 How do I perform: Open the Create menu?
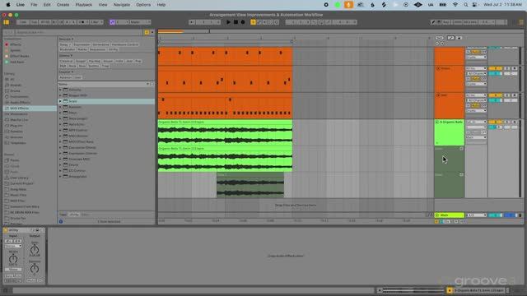[x=63, y=5]
